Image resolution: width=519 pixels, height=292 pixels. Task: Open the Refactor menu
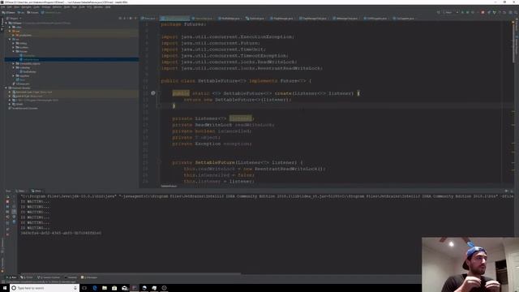tap(58, 7)
